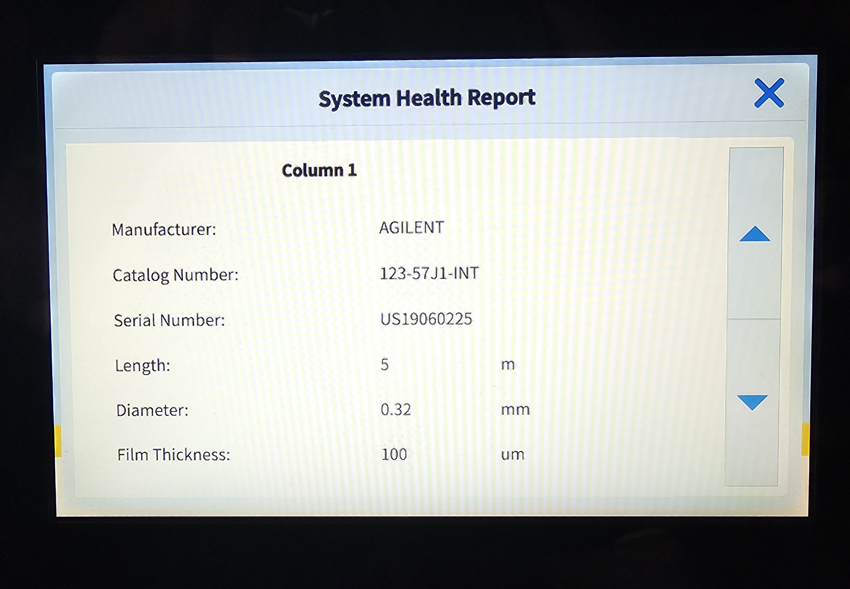The image size is (850, 589).
Task: Click the Film Thickness label
Action: pos(174,455)
